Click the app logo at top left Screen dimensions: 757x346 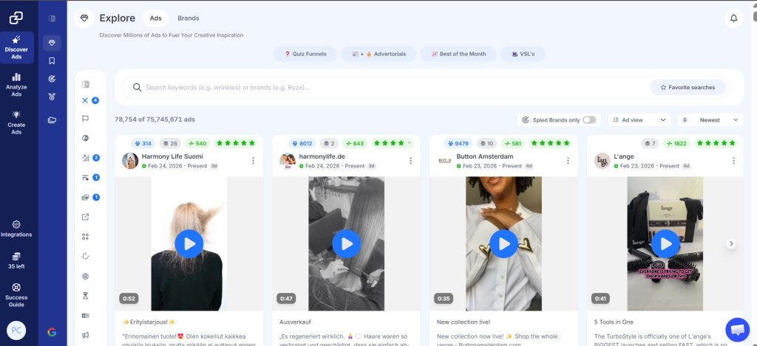point(16,18)
